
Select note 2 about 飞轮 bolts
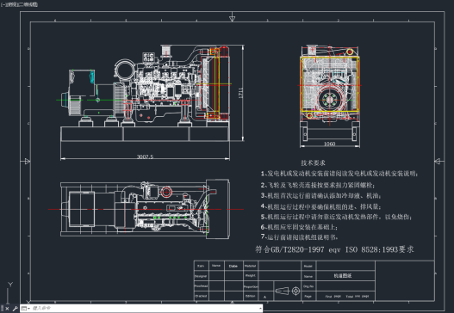pos(318,185)
